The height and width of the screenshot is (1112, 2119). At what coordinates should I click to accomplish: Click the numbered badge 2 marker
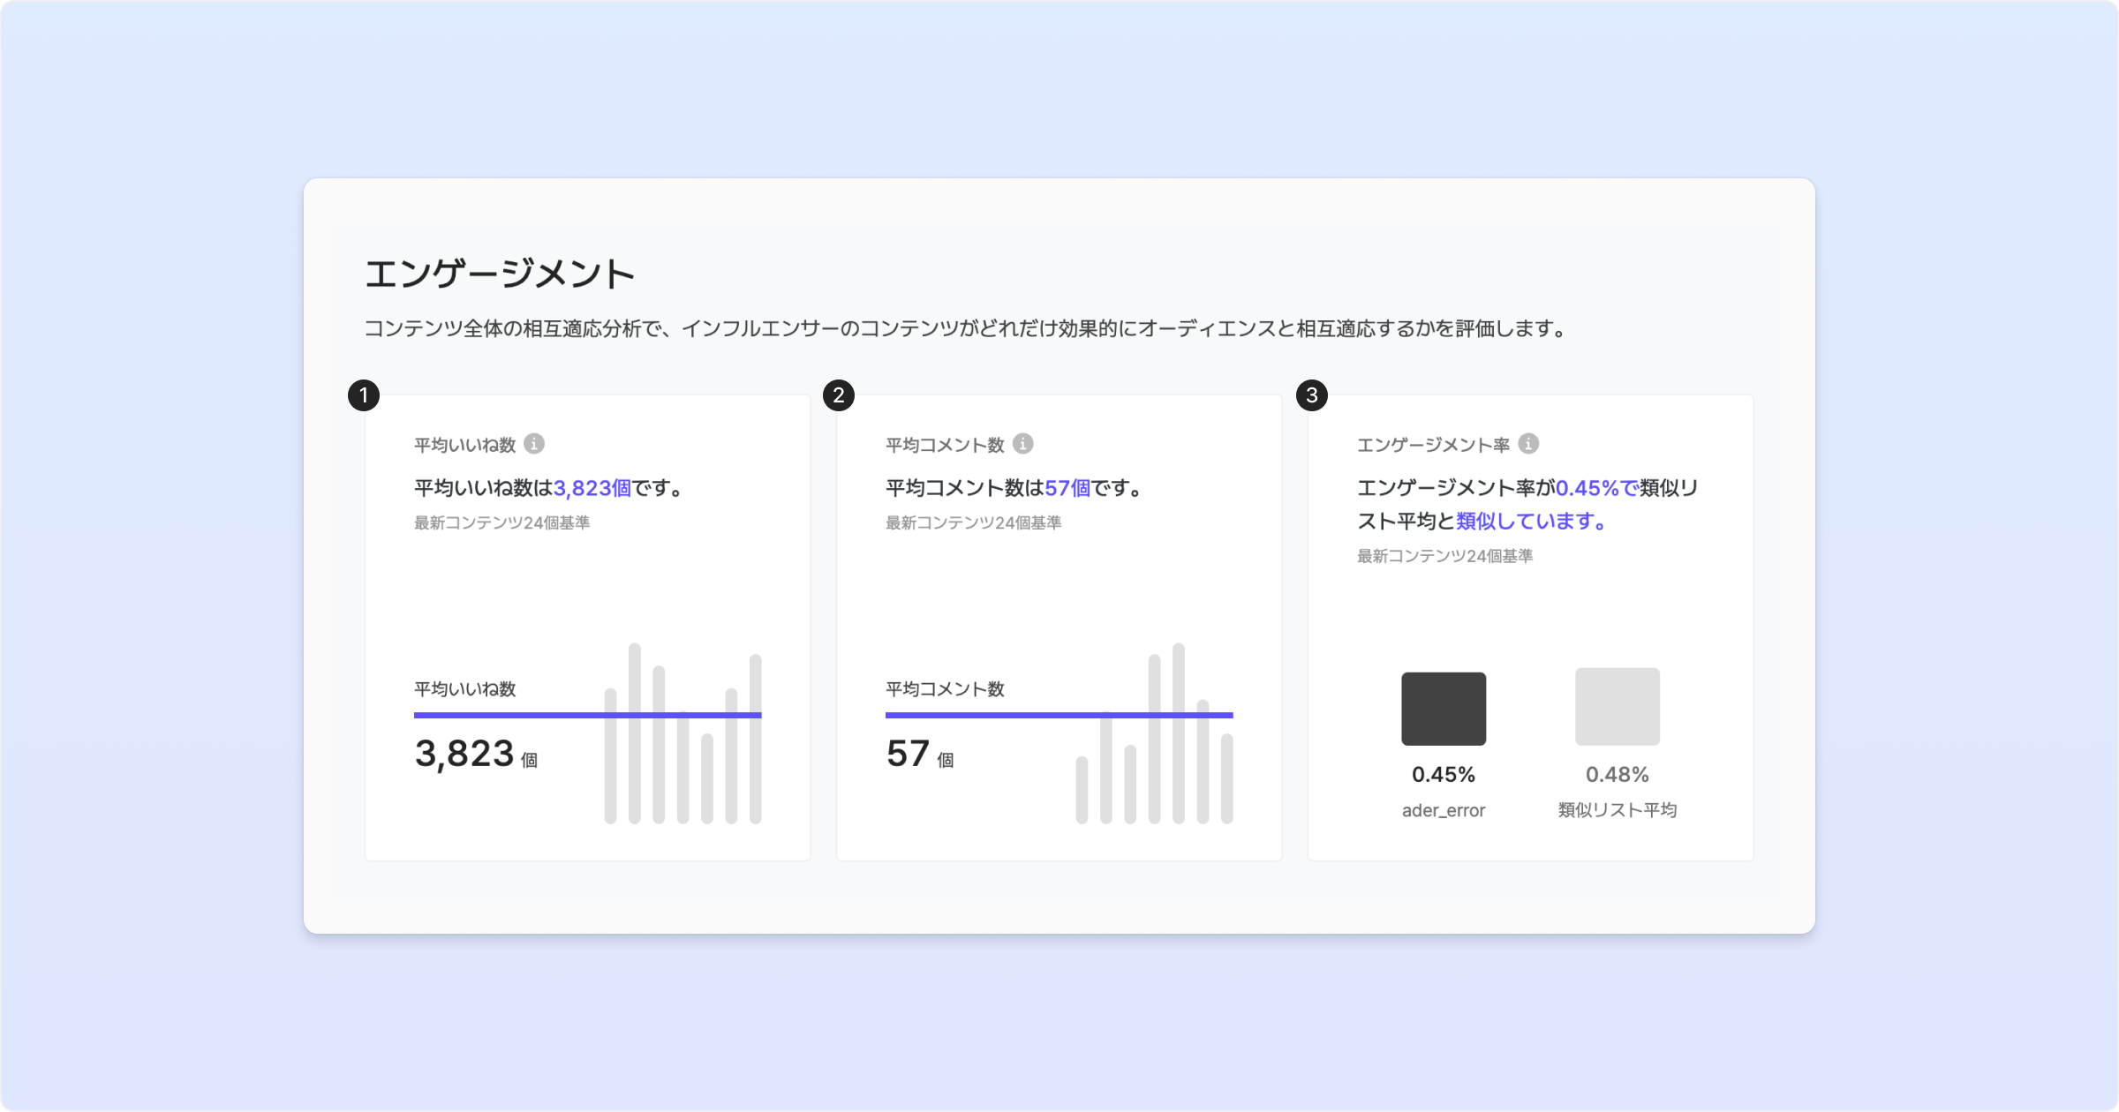pos(838,395)
